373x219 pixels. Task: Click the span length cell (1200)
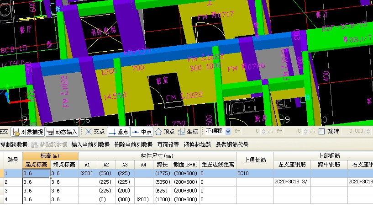click(162, 199)
